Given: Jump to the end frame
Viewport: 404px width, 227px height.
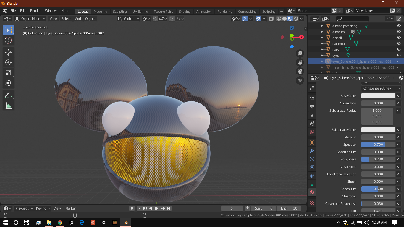Looking at the screenshot, I should 169,208.
